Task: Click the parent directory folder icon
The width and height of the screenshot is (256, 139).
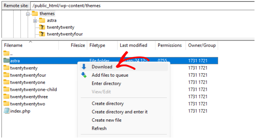Action: click(x=6, y=53)
